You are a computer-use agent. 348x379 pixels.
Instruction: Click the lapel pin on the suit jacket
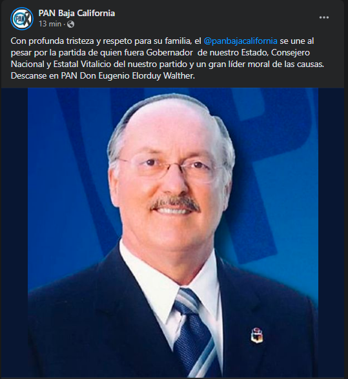[257, 335]
